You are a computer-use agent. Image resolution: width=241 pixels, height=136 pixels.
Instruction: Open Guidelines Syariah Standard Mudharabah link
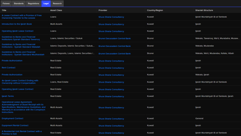click(23, 53)
